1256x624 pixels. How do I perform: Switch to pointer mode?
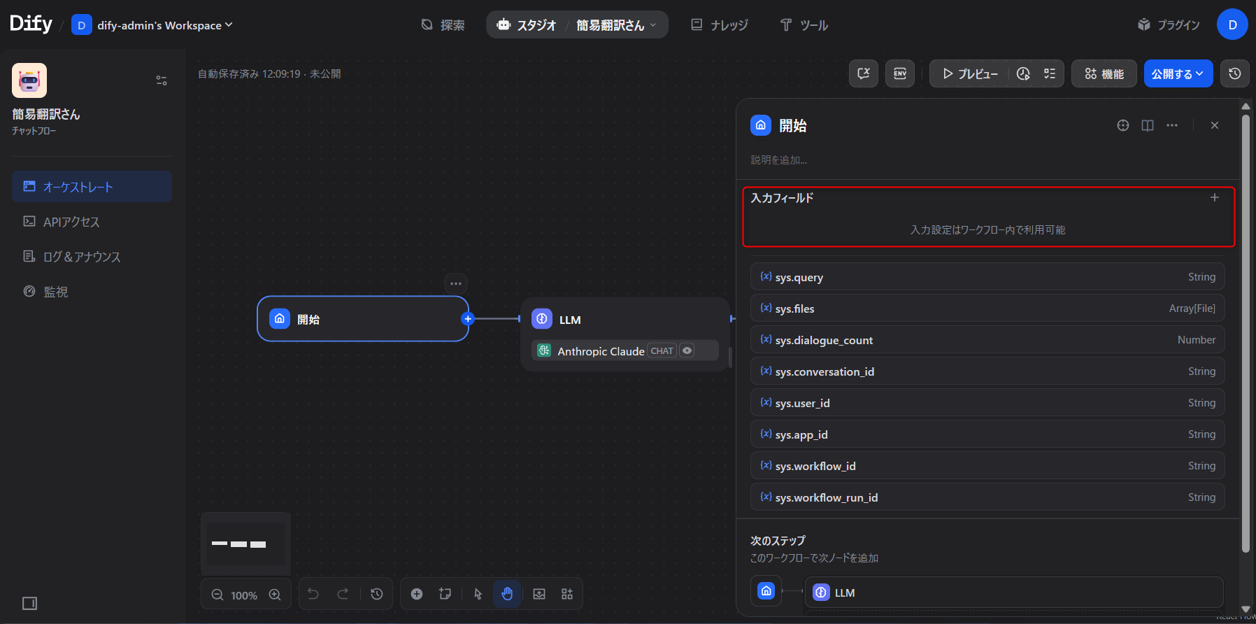point(478,594)
